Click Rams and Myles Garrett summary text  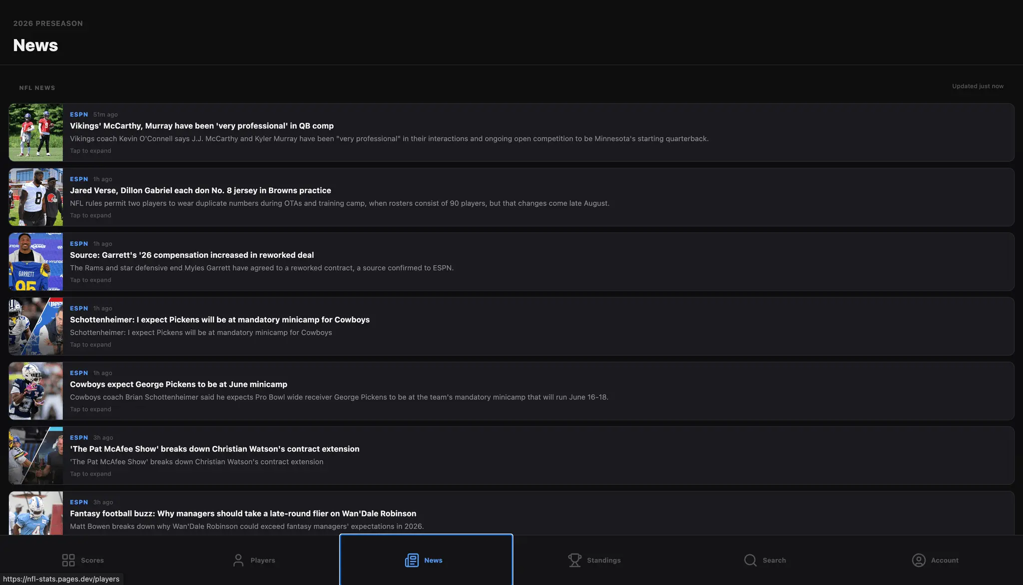click(x=262, y=268)
